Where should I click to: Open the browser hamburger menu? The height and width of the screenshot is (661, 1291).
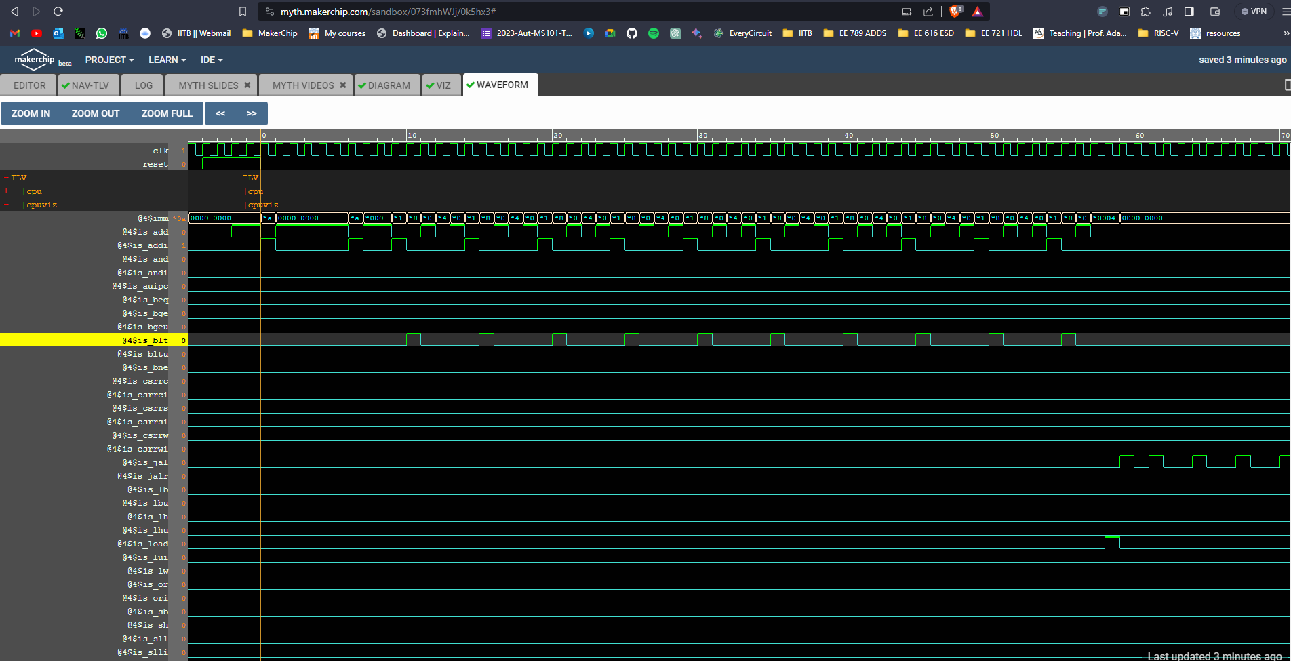click(x=1285, y=12)
